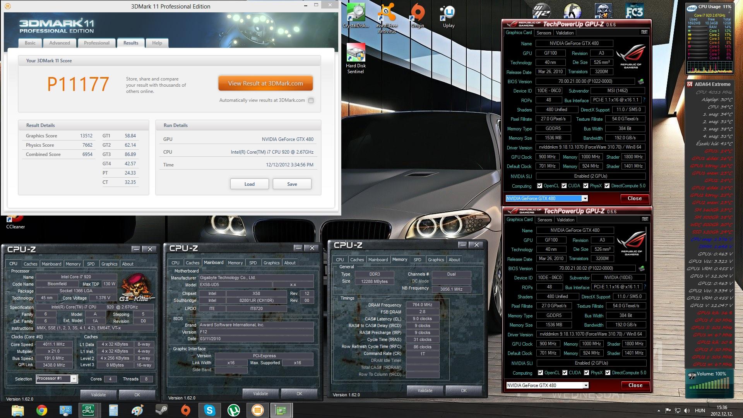Enable automatically view results at 3DMark.com
This screenshot has height=418, width=743.
(x=311, y=101)
